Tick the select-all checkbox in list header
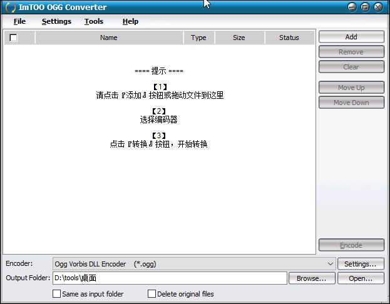The width and height of the screenshot is (390, 304). point(13,38)
